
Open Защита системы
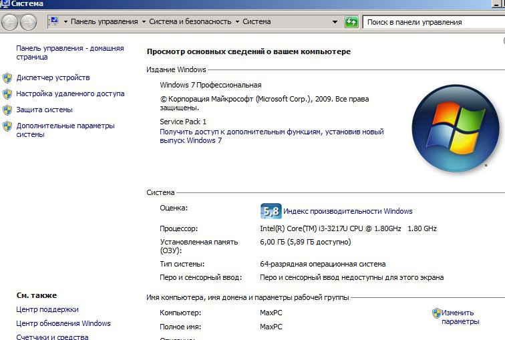point(45,110)
